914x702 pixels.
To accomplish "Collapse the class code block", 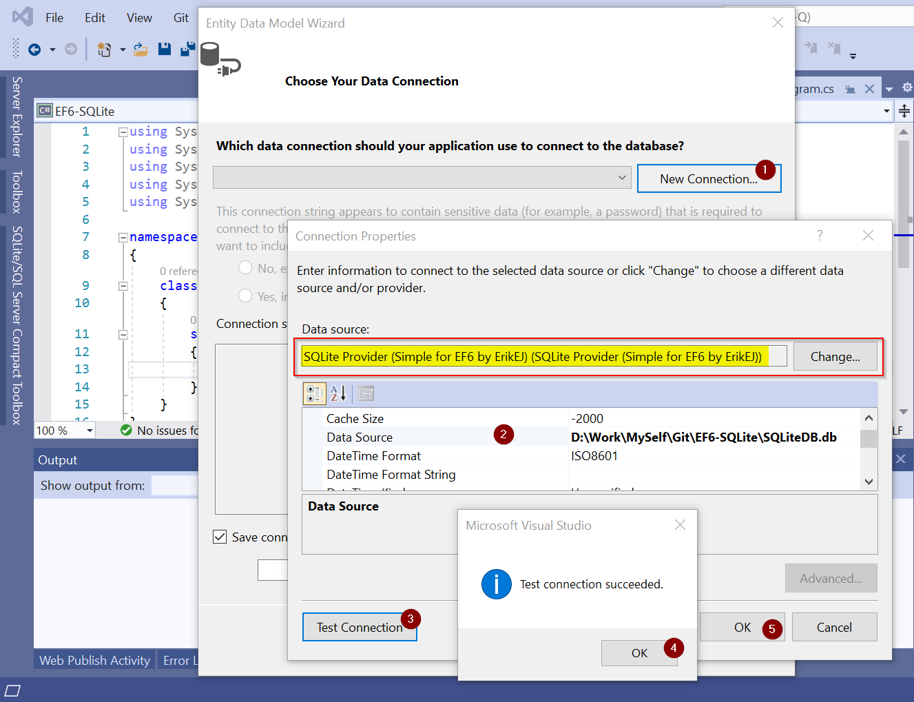I will pos(123,286).
